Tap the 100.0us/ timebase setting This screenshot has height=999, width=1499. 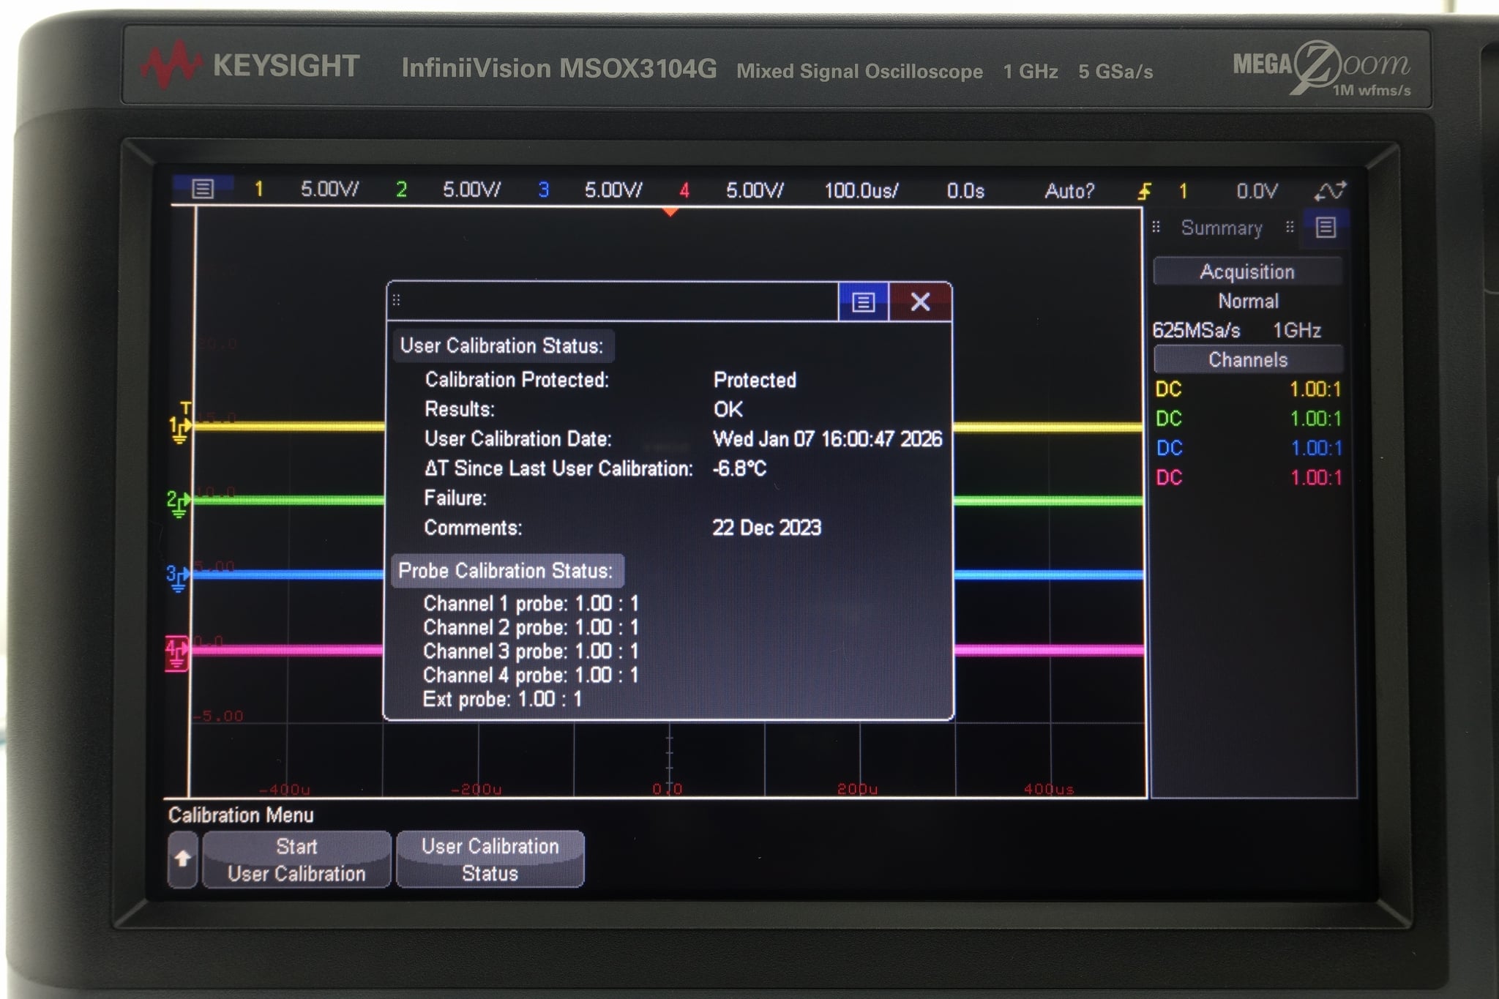click(x=861, y=191)
